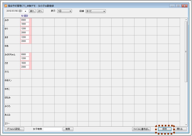Click the 女子検索 search text box
The width and height of the screenshot is (192, 136).
point(53,129)
